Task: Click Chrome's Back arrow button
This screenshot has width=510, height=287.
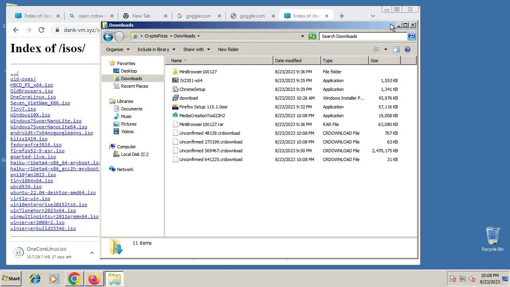Action: point(16,30)
